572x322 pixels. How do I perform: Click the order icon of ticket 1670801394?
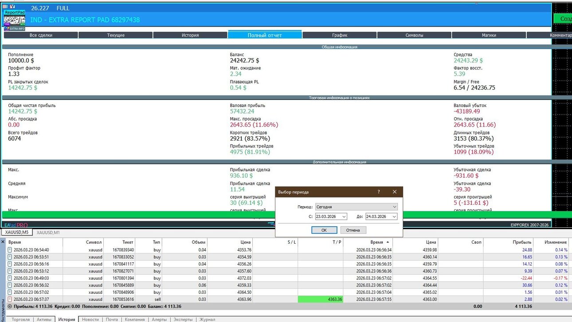(x=10, y=278)
